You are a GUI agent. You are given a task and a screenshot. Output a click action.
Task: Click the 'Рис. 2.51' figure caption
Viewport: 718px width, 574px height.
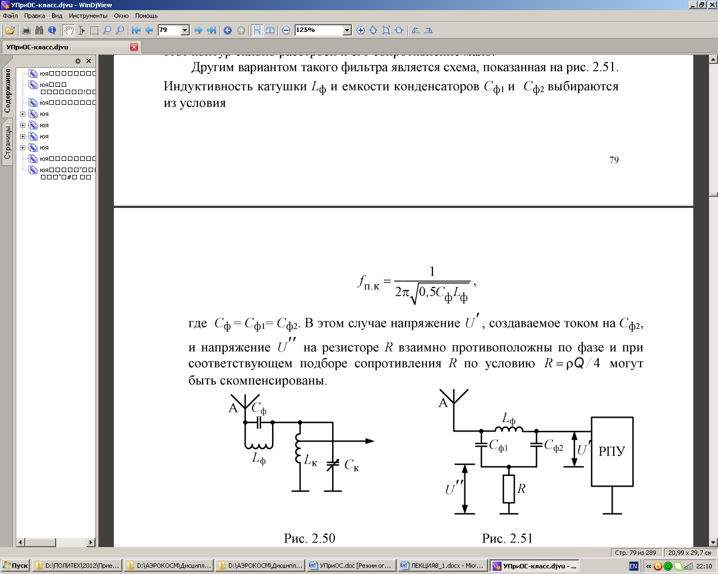[x=507, y=538]
